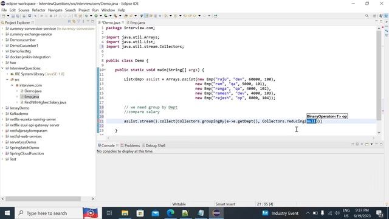Select the Console tab

pos(107,145)
